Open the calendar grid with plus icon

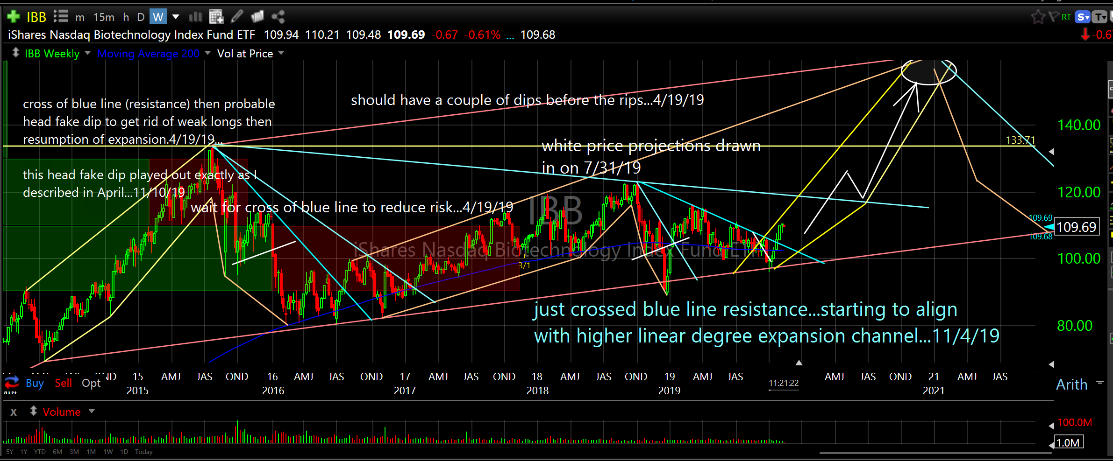(x=216, y=17)
